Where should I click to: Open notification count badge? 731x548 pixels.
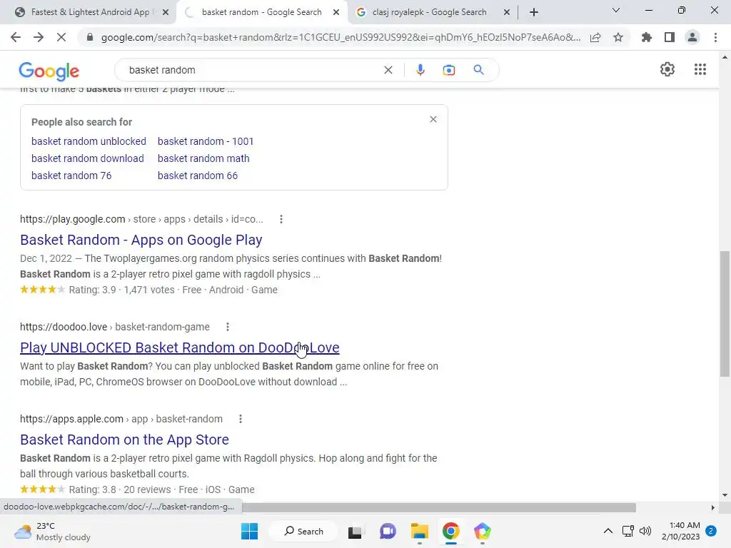coord(711,531)
